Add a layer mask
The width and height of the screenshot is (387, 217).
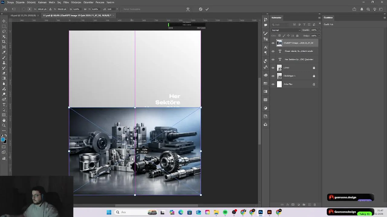(293, 205)
